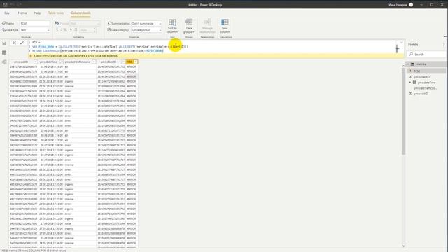Viewport: 448px width, 252px height.
Task: Click the formula error message bar
Action: pyautogui.click(x=216, y=56)
